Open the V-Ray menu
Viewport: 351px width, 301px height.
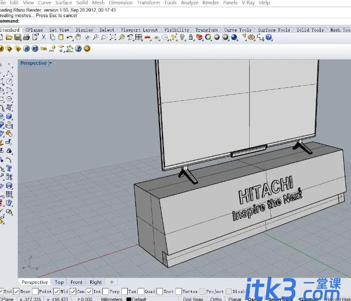pos(248,3)
